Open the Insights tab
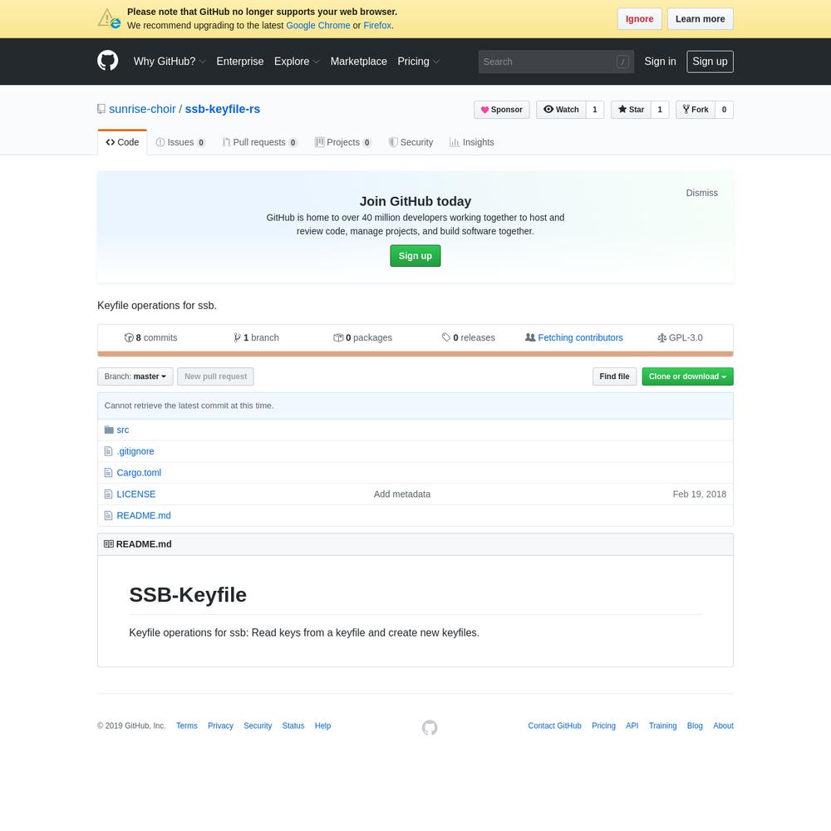 coord(472,142)
